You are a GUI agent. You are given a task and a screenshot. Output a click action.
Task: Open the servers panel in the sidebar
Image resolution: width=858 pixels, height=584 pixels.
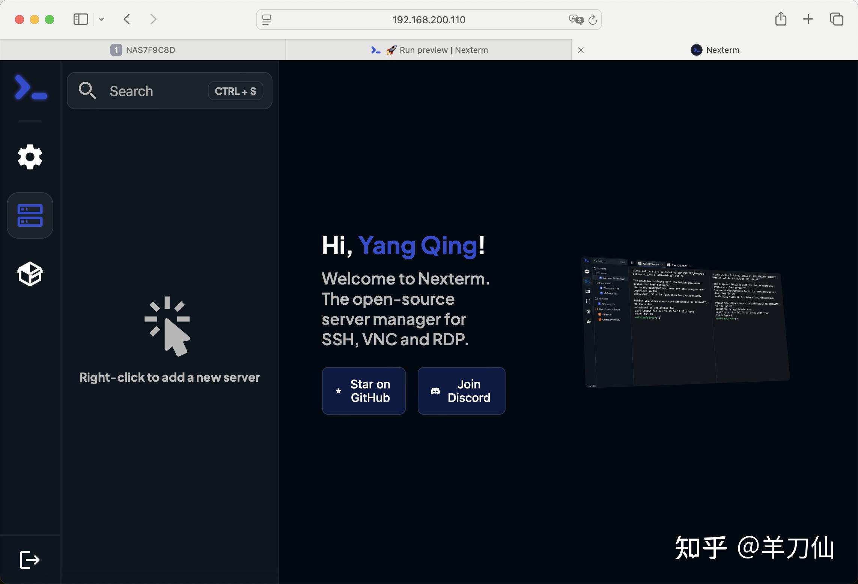tap(30, 215)
